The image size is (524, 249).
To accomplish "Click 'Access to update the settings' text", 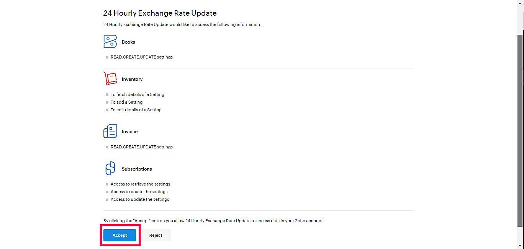I will coord(140,199).
